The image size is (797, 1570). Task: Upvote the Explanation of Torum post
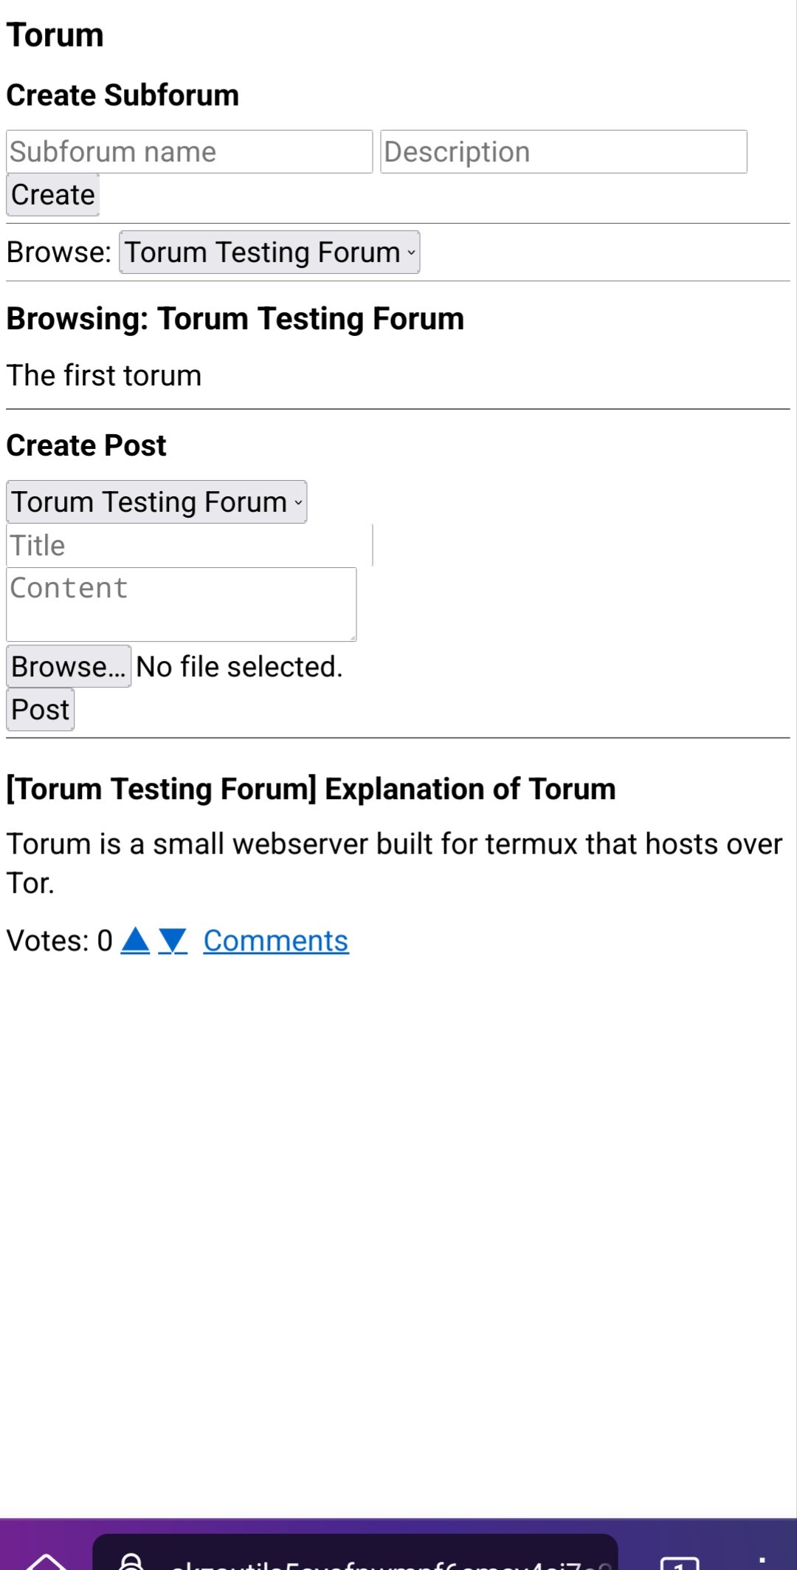pos(135,940)
